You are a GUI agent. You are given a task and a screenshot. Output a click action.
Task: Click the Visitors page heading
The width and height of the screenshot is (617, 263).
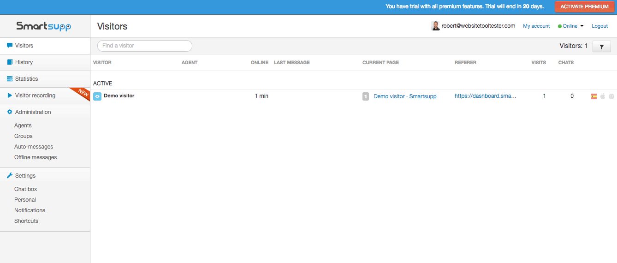pyautogui.click(x=113, y=26)
